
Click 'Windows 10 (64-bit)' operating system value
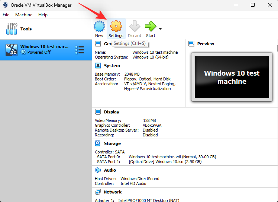click(x=151, y=57)
